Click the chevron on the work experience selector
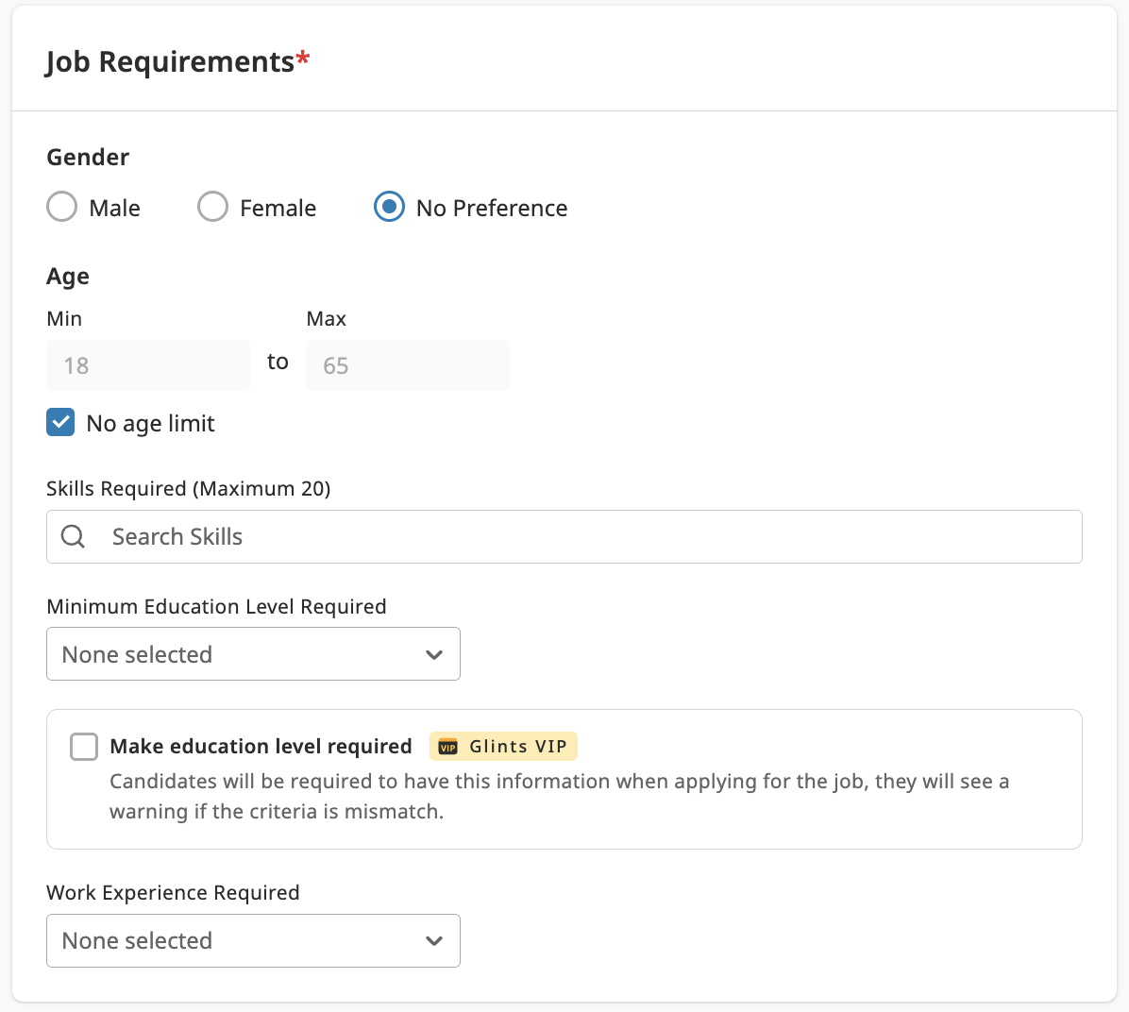The image size is (1129, 1012). (434, 940)
